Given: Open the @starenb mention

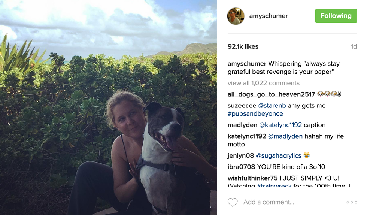Looking at the screenshot, I should [272, 106].
